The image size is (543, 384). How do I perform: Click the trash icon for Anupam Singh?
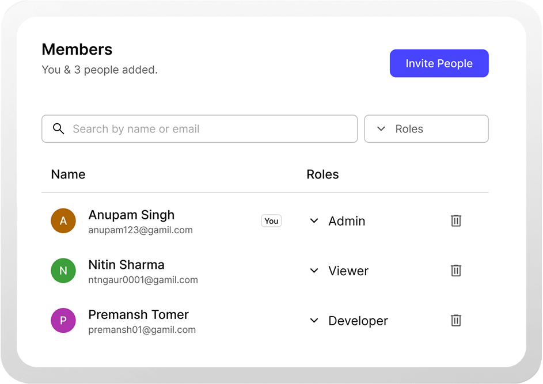click(456, 220)
